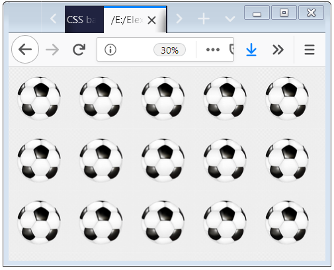Expand the list all tabs dropdown
Viewport: 334px width, 270px height.
tap(230, 19)
